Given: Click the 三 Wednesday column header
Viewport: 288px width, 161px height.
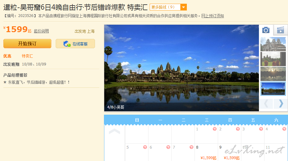Looking at the screenshot, I should (207, 120).
